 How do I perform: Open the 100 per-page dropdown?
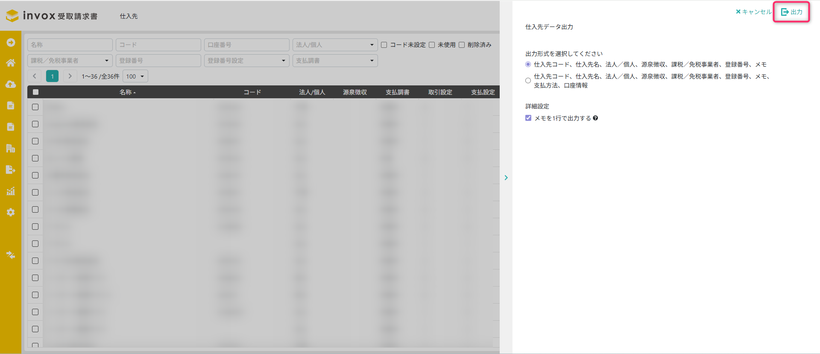point(135,76)
